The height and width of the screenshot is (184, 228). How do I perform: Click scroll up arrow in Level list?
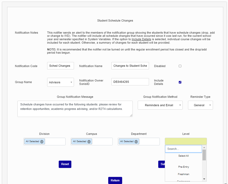(204, 147)
